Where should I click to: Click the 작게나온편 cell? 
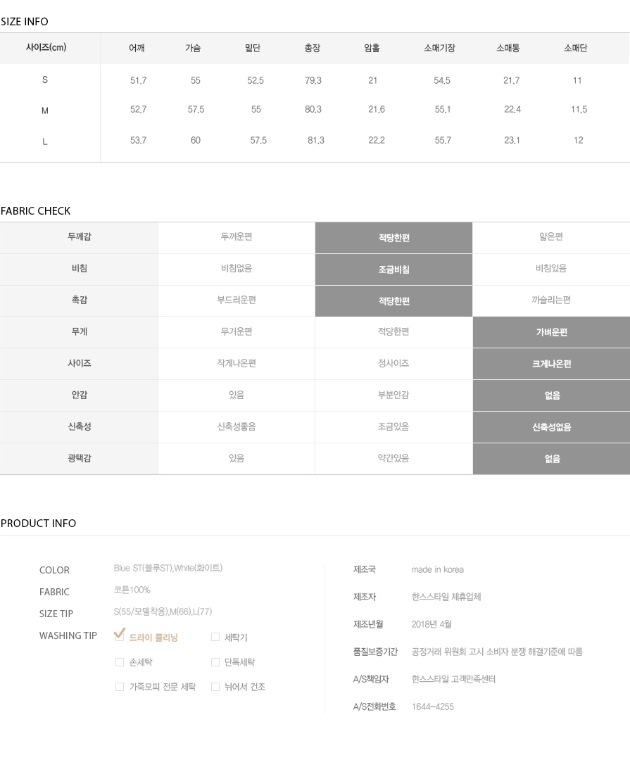(237, 363)
